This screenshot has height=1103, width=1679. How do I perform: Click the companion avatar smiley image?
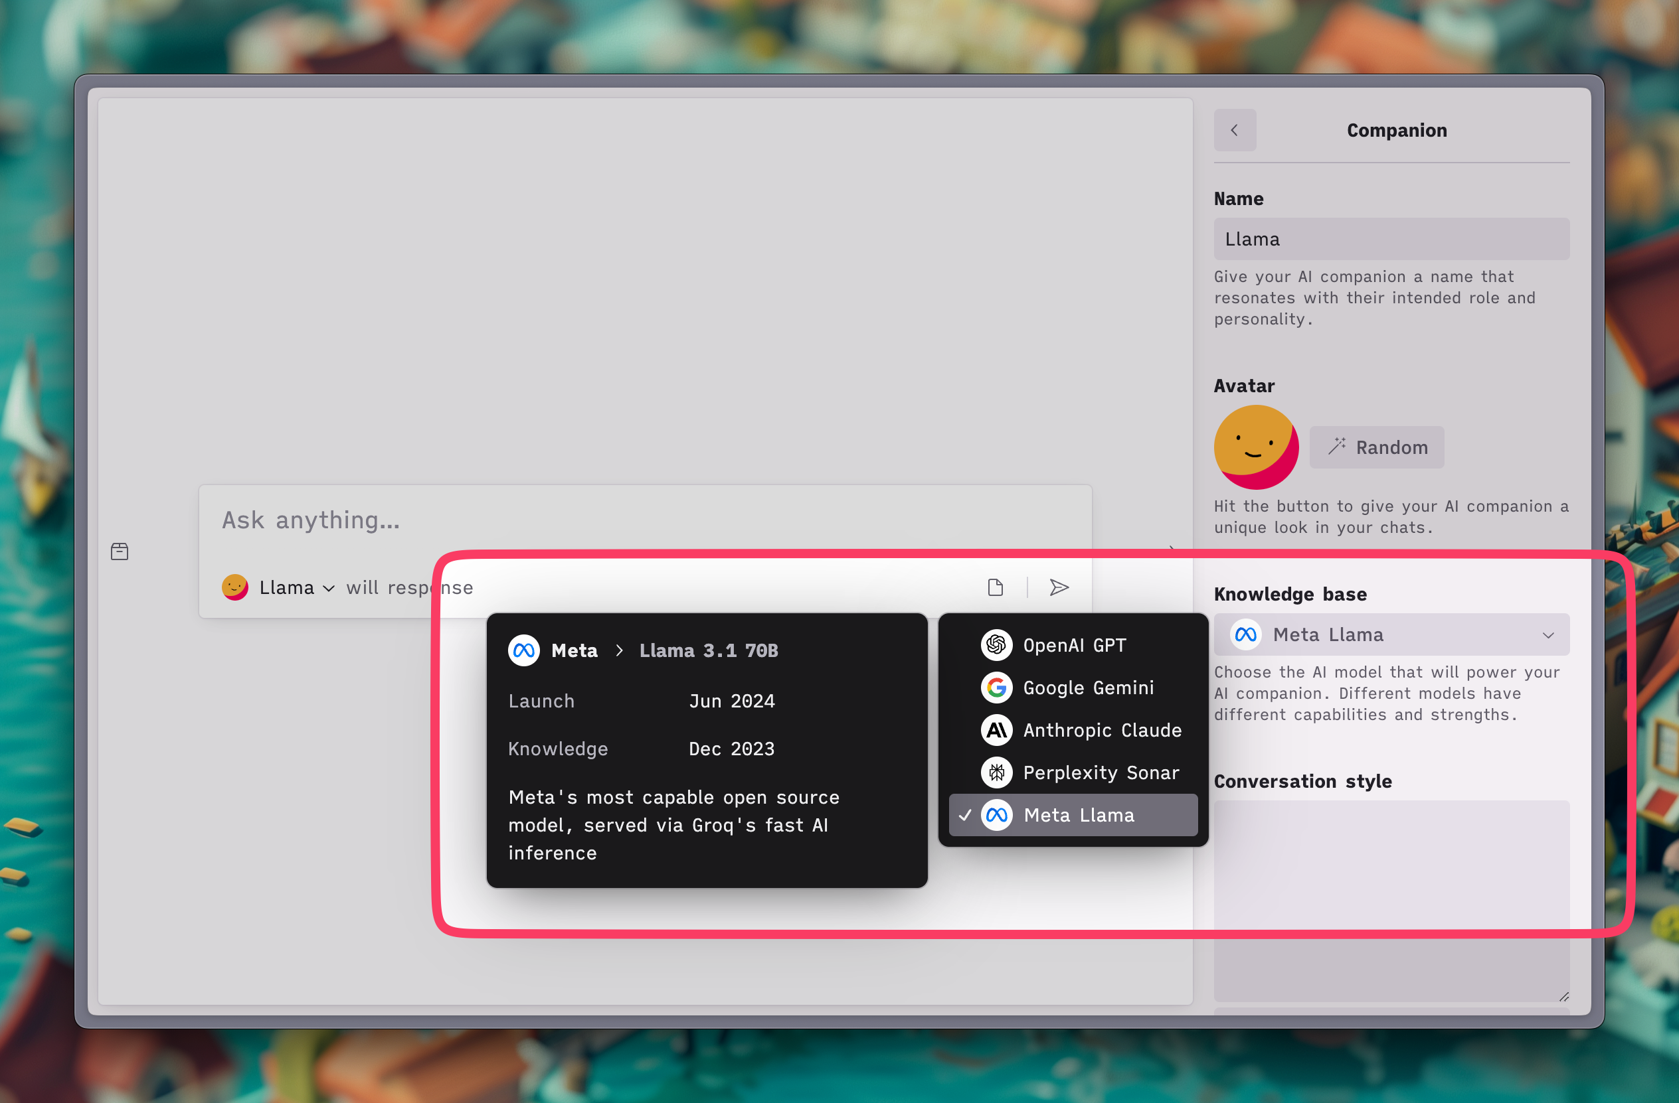point(1256,447)
